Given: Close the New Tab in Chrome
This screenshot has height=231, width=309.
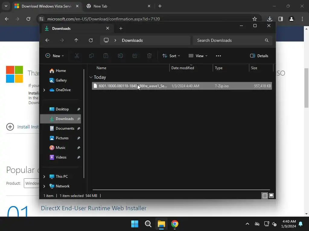Looking at the screenshot, I should [149, 6].
